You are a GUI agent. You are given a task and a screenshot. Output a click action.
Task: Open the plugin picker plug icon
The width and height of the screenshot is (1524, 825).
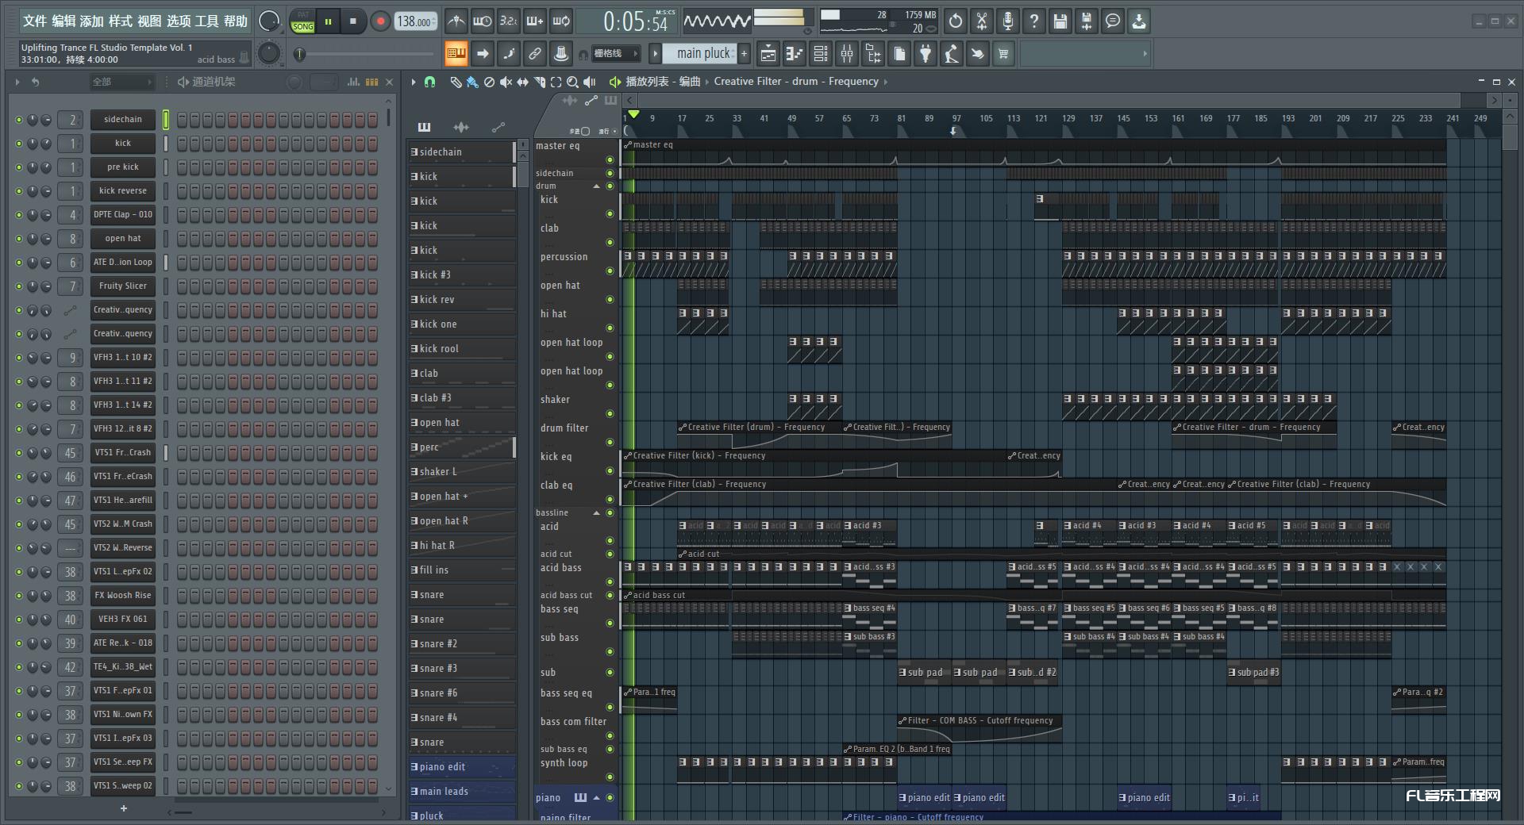tap(926, 54)
